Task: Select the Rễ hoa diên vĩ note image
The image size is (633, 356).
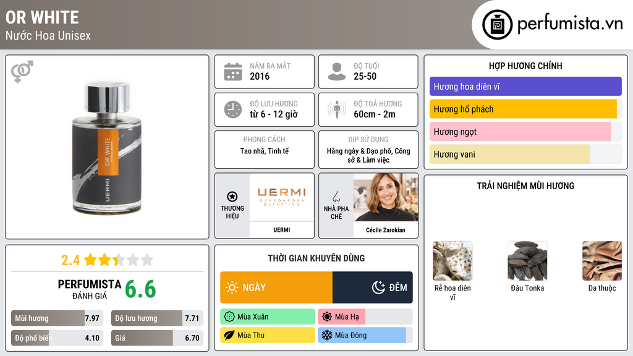Action: [x=452, y=261]
